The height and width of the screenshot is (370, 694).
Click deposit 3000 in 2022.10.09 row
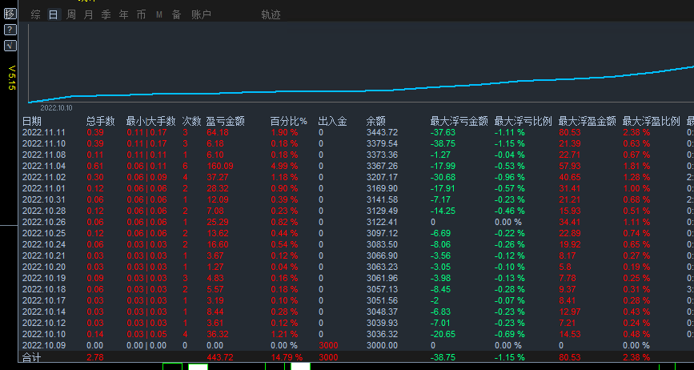pyautogui.click(x=328, y=345)
